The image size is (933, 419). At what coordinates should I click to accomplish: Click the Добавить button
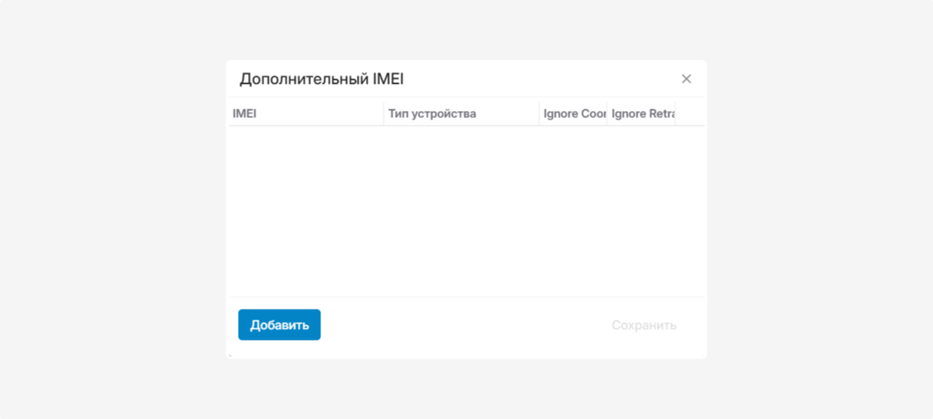pos(279,325)
